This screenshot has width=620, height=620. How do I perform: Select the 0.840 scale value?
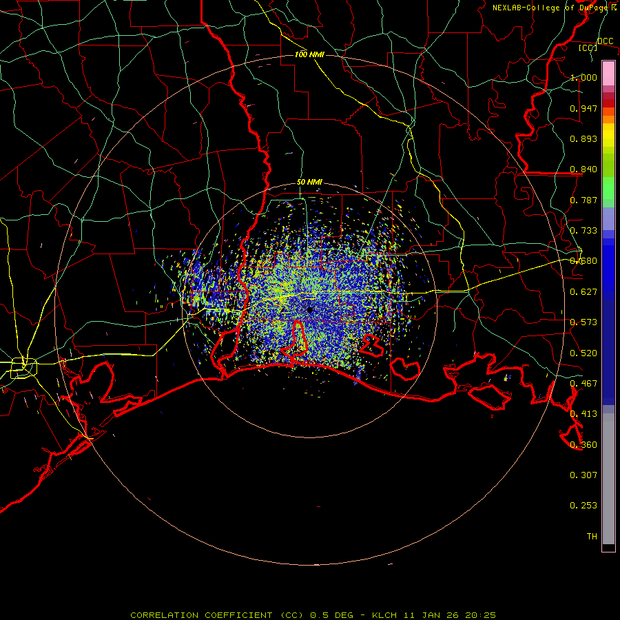pyautogui.click(x=583, y=169)
